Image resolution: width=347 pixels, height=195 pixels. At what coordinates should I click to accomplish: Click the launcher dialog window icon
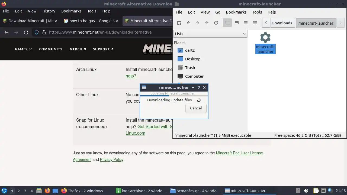(x=144, y=87)
